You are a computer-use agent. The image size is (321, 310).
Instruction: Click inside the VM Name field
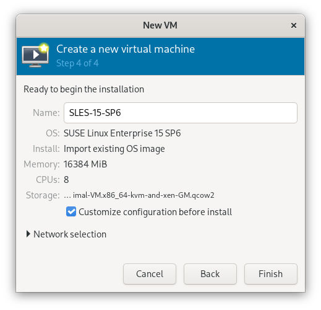click(x=181, y=113)
